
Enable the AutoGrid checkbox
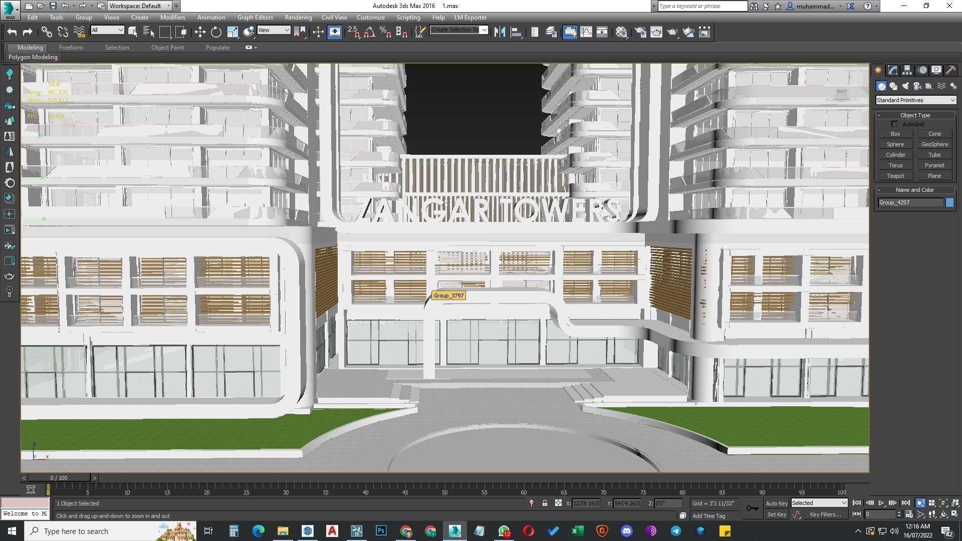click(x=895, y=124)
